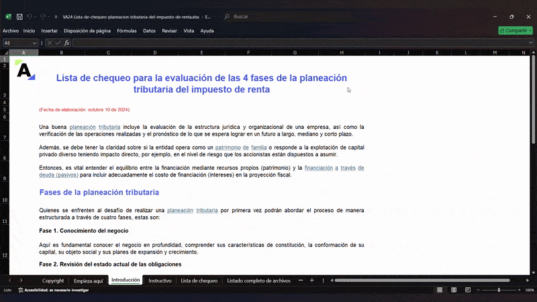
Task: Switch to Normal view in the status bar
Action: tap(439, 290)
